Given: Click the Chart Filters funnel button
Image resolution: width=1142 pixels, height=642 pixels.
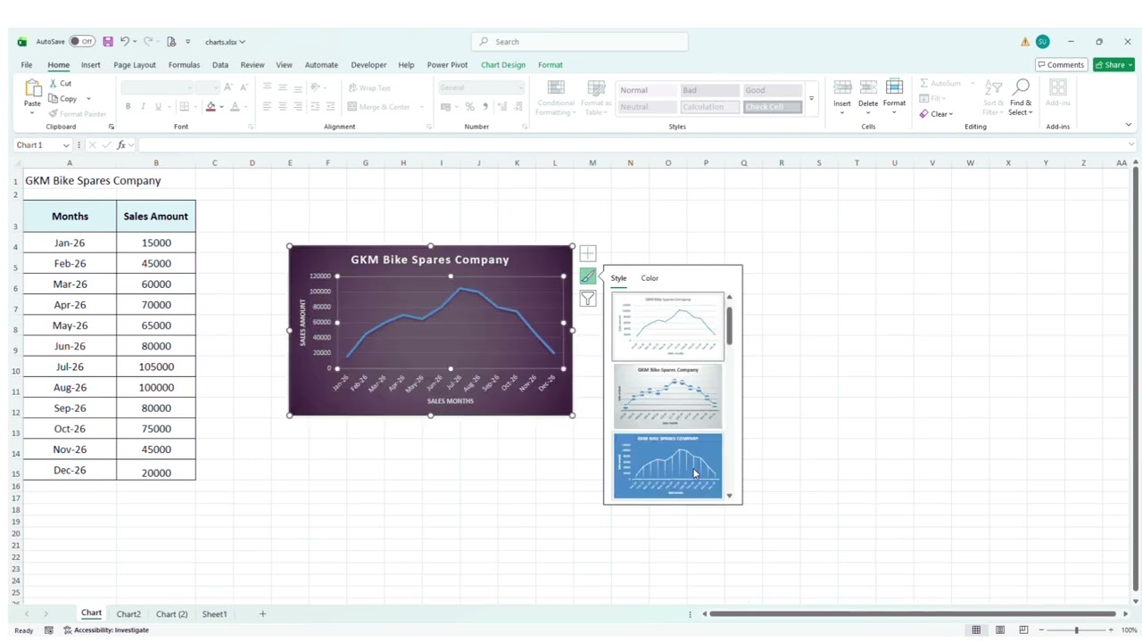Looking at the screenshot, I should 587,299.
